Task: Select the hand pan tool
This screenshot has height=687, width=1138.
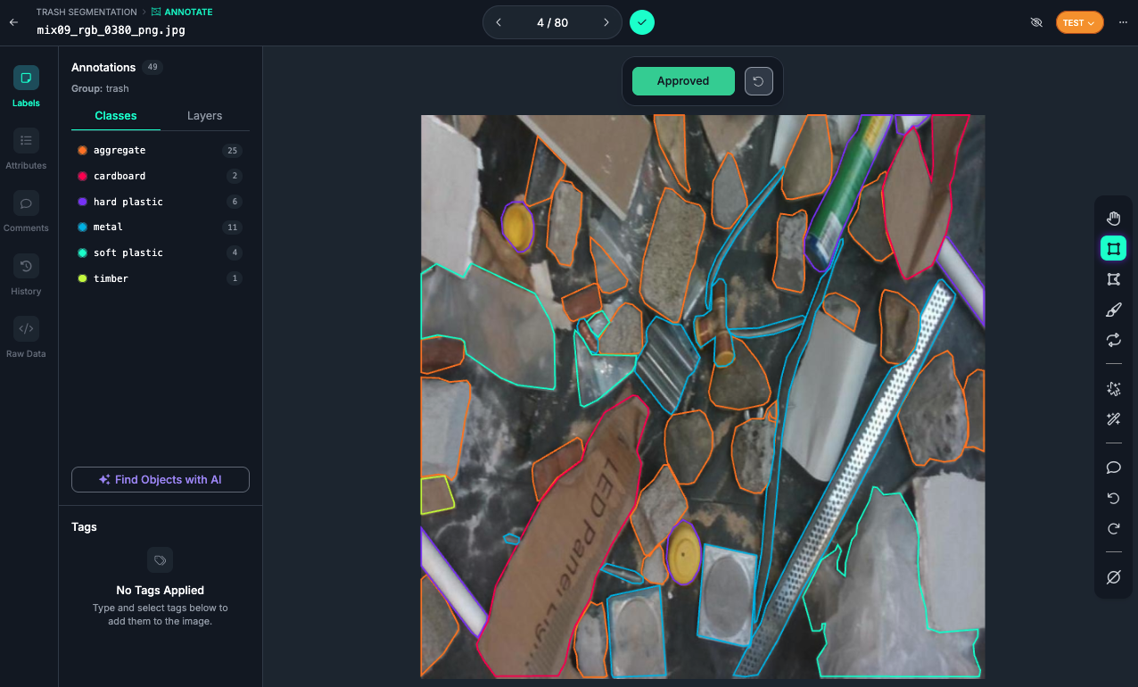Action: (x=1113, y=219)
